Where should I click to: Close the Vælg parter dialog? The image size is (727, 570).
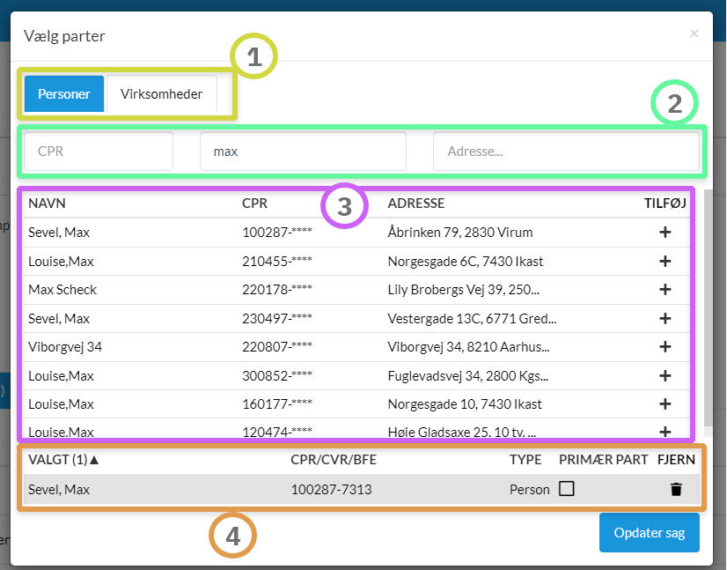(694, 33)
